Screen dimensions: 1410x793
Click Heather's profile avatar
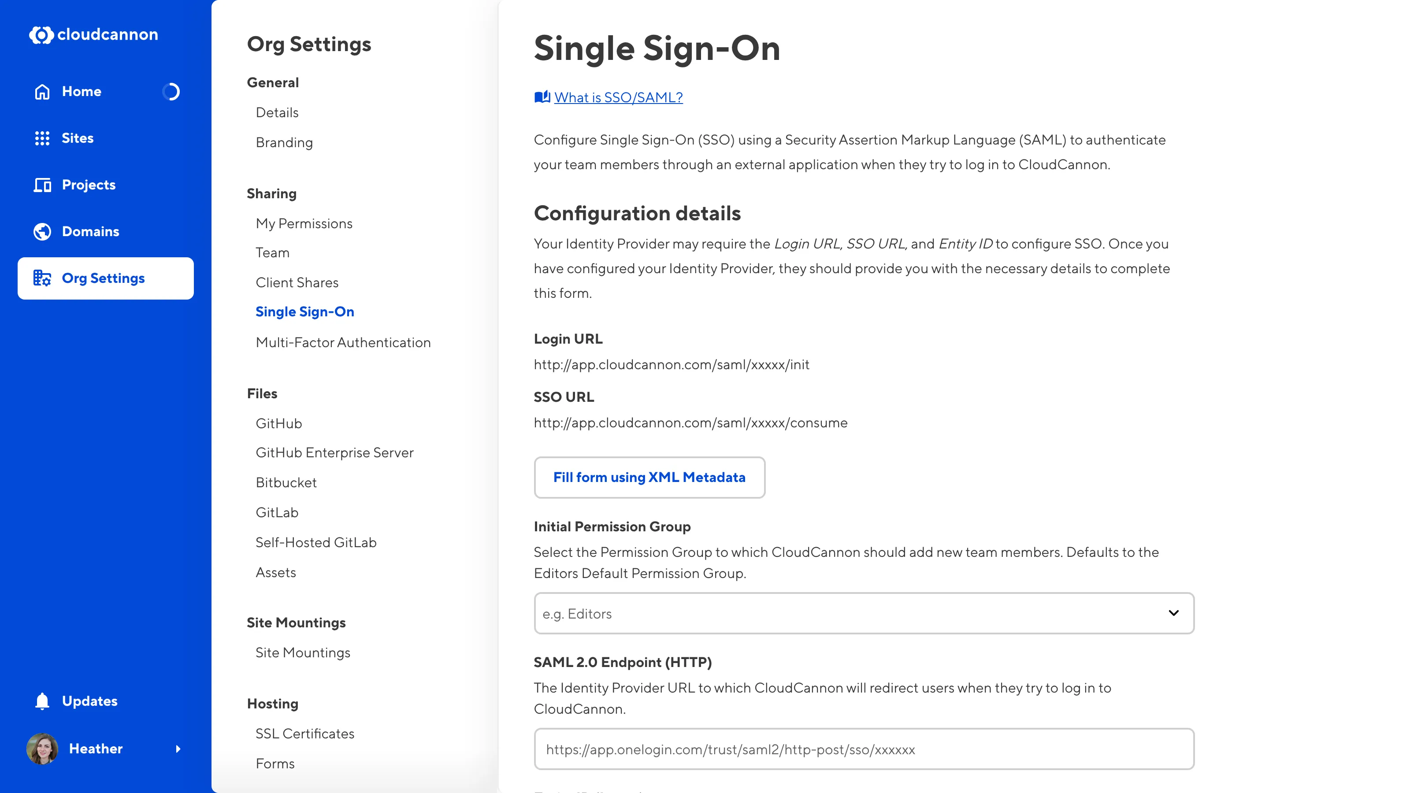[42, 749]
